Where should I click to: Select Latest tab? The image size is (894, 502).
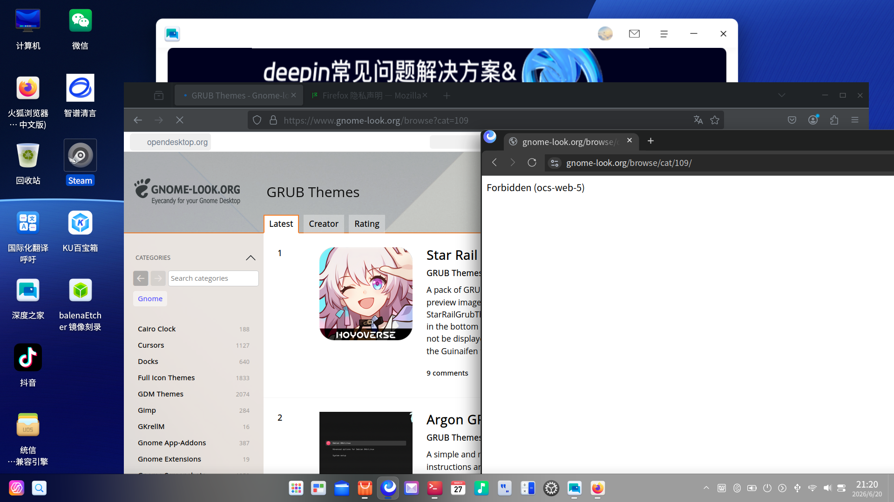click(x=281, y=224)
